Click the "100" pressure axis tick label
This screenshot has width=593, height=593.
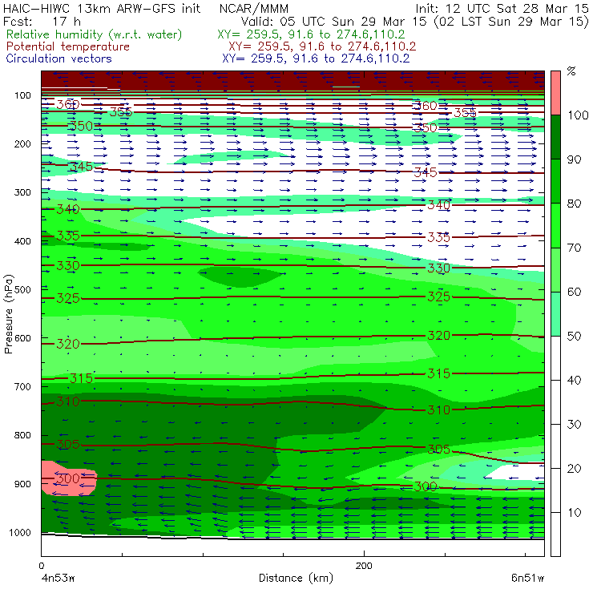(x=22, y=95)
